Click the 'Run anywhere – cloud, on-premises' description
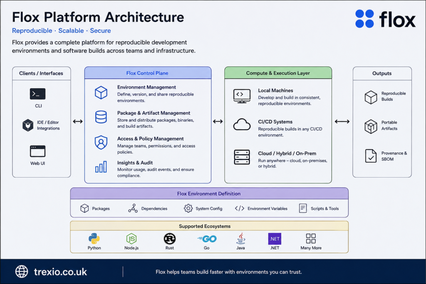Viewport: 426px width, 284px height. coord(292,163)
